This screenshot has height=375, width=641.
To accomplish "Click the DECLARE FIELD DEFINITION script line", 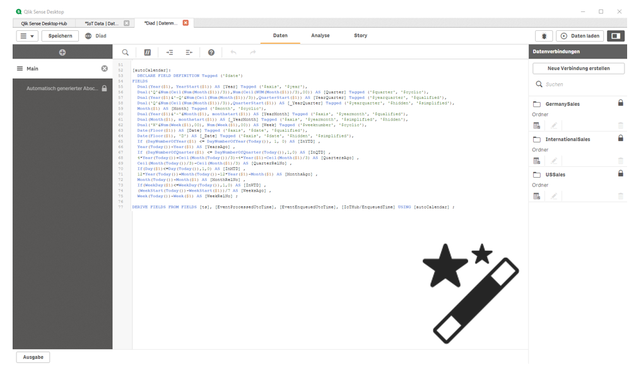I will pyautogui.click(x=190, y=76).
